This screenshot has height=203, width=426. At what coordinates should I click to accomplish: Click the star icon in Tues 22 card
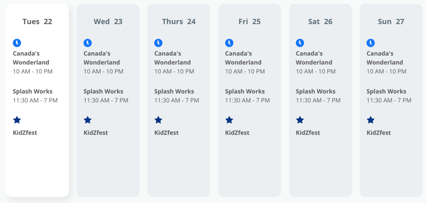17,120
